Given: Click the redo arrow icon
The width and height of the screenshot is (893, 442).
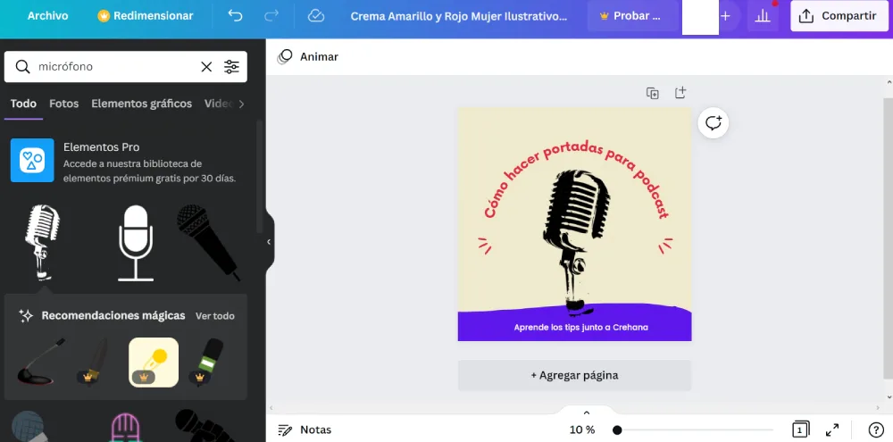Looking at the screenshot, I should (x=271, y=16).
